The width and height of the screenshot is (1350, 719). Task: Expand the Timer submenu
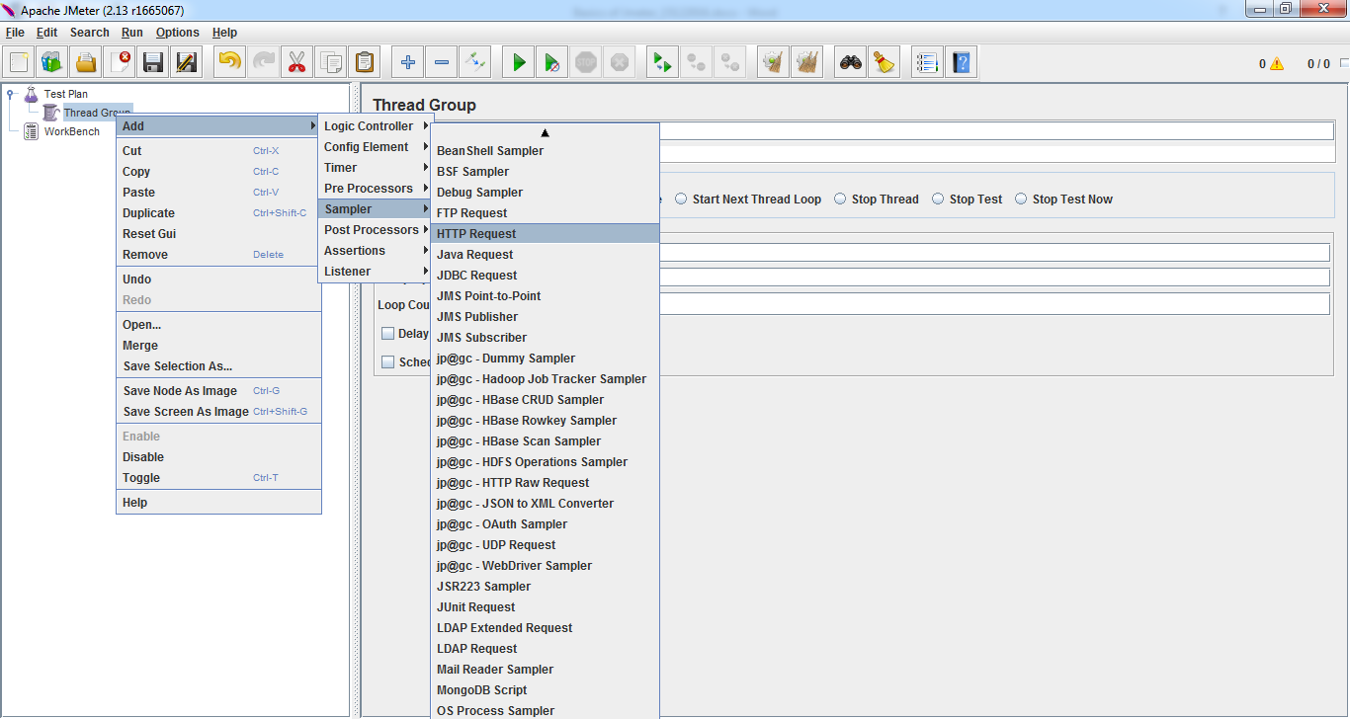[x=376, y=168]
